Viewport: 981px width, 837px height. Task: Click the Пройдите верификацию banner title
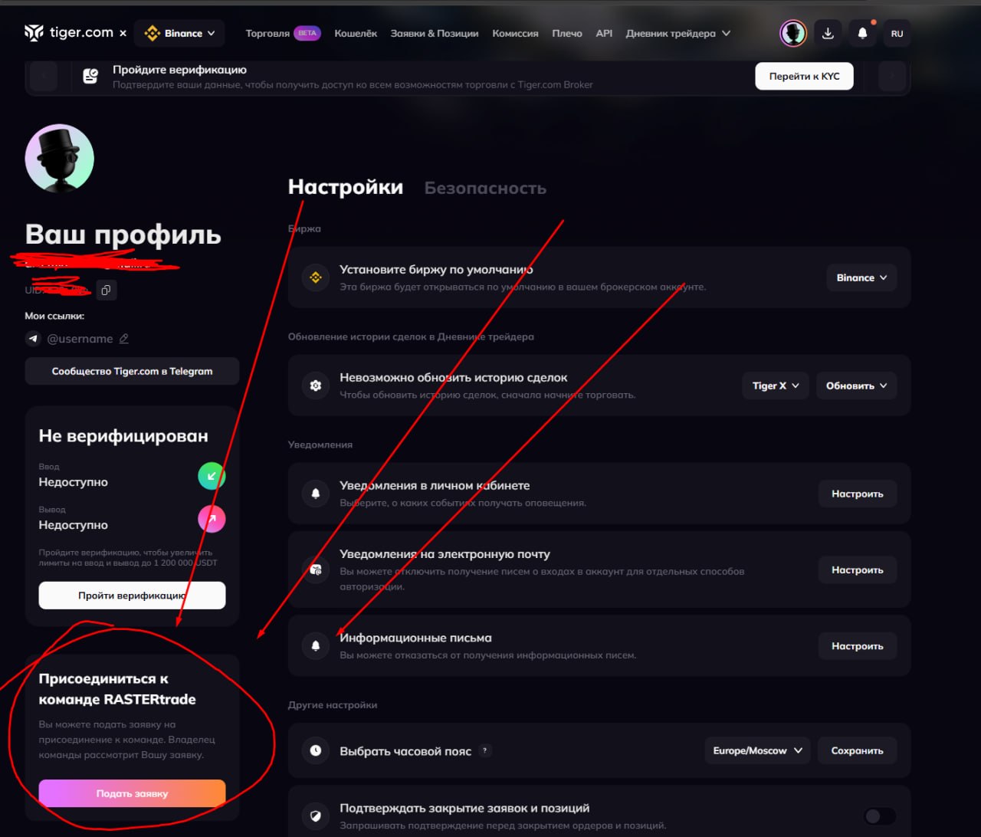(x=179, y=70)
